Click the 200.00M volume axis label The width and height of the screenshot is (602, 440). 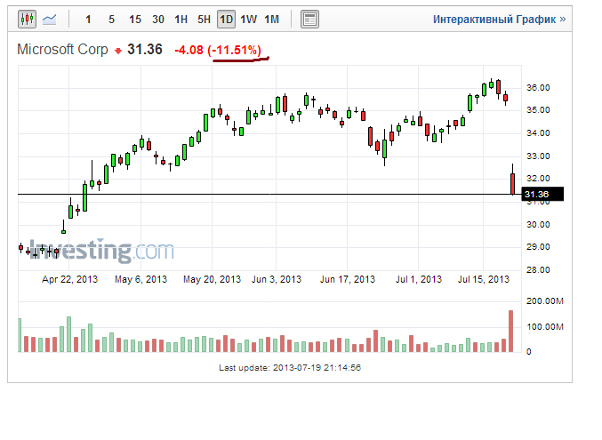(545, 300)
